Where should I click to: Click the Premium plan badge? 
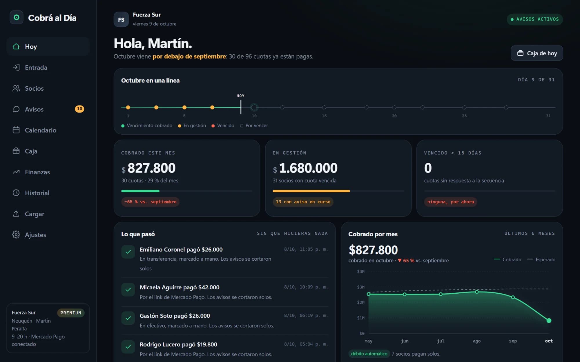pyautogui.click(x=71, y=313)
